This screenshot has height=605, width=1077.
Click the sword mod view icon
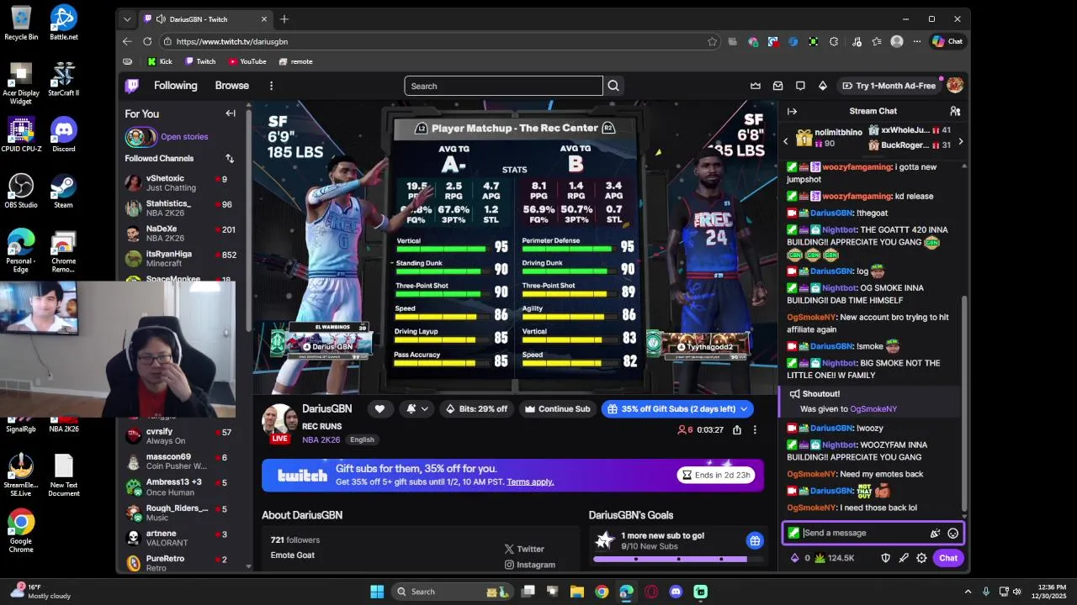(x=904, y=558)
